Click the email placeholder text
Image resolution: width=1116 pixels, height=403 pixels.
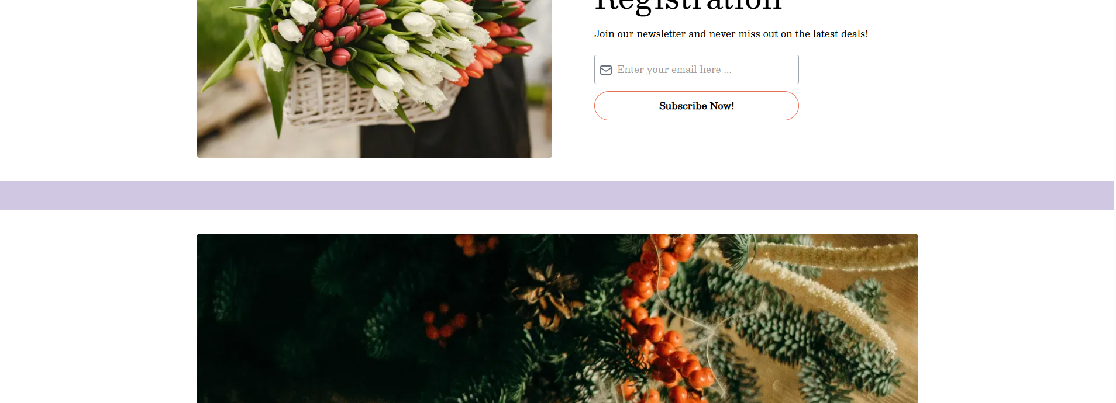pos(674,70)
